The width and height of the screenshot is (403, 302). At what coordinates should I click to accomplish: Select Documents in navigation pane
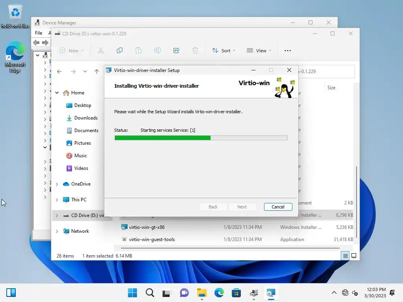[82, 131]
